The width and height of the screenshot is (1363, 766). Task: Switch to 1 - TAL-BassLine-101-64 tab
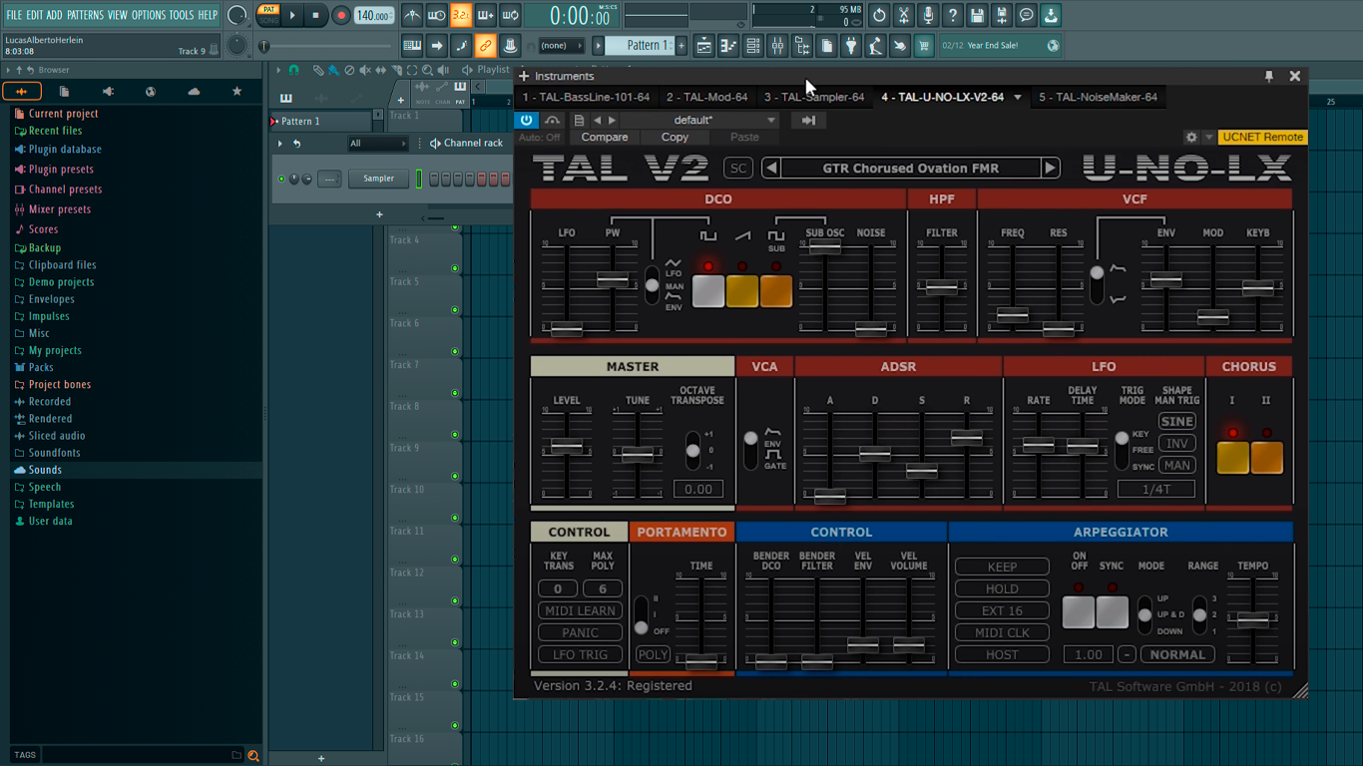coord(586,97)
